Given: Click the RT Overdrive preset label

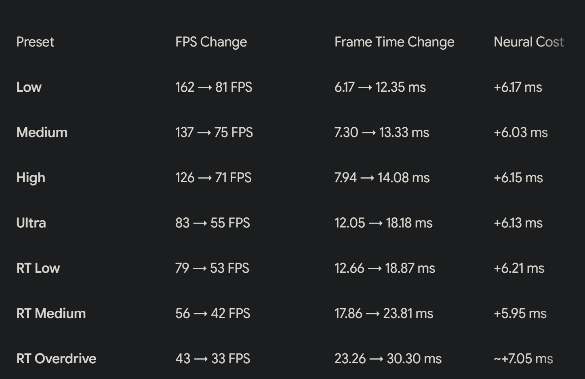Looking at the screenshot, I should pyautogui.click(x=56, y=359).
